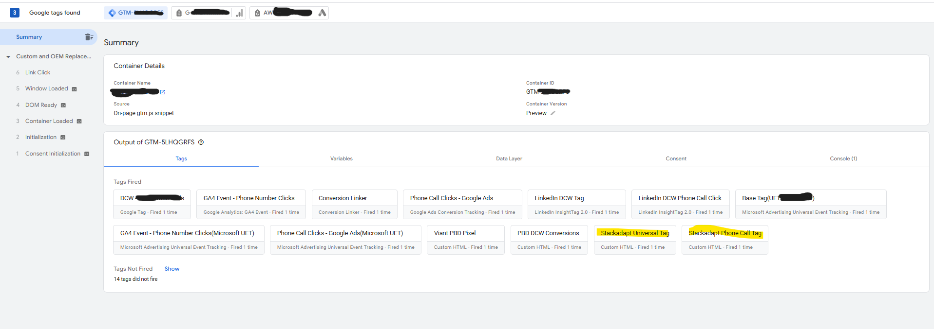The width and height of the screenshot is (934, 329).
Task: Select the Container Loaded event
Action: 49,121
